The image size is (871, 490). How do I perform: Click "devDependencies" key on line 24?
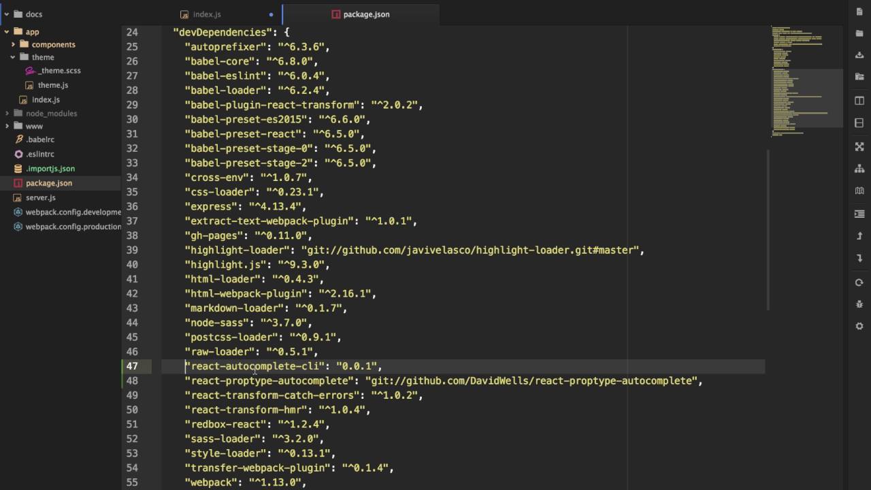223,32
